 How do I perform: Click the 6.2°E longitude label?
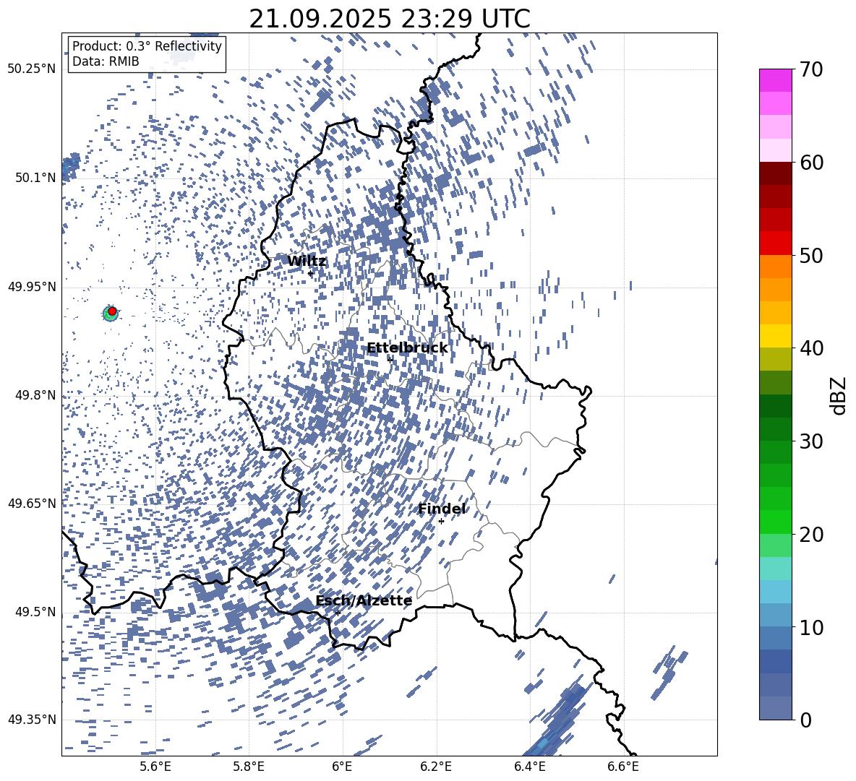coord(436,767)
